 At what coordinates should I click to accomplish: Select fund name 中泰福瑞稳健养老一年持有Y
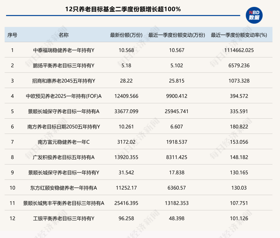[63, 50]
